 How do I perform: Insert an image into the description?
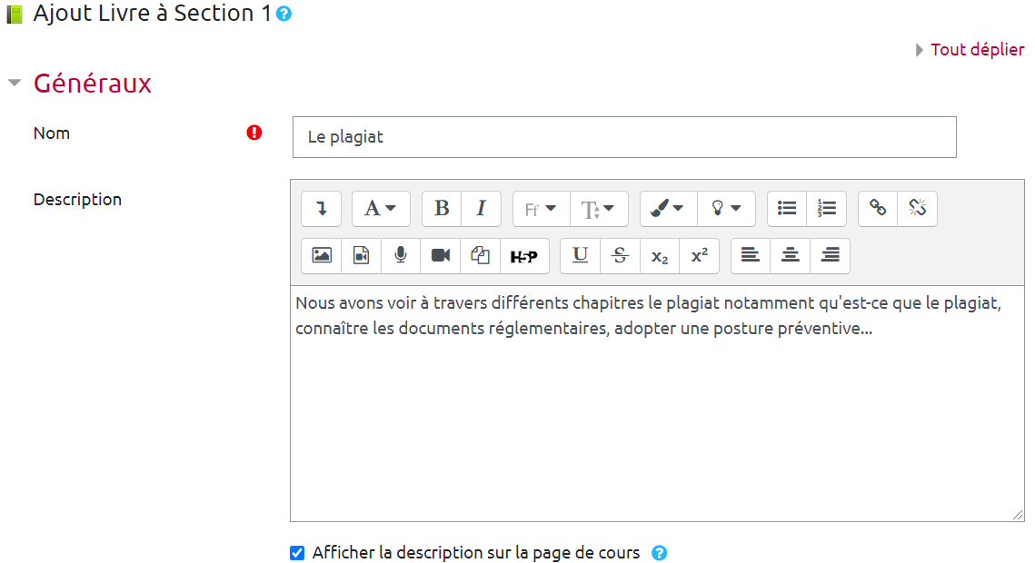tap(322, 256)
